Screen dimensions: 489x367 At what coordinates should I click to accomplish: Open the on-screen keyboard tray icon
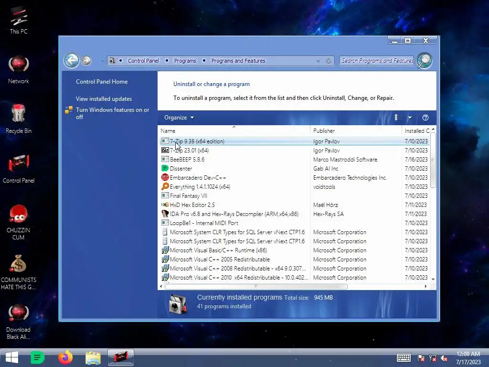(x=404, y=357)
